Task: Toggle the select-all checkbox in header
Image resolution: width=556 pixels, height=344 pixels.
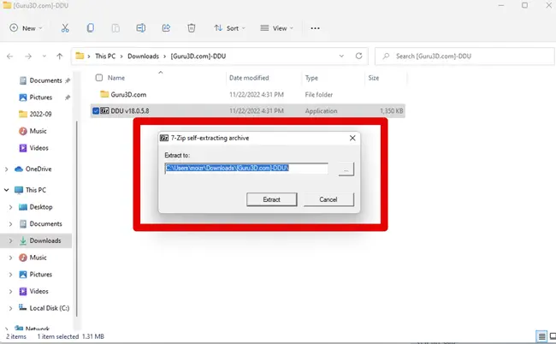Action: click(98, 78)
